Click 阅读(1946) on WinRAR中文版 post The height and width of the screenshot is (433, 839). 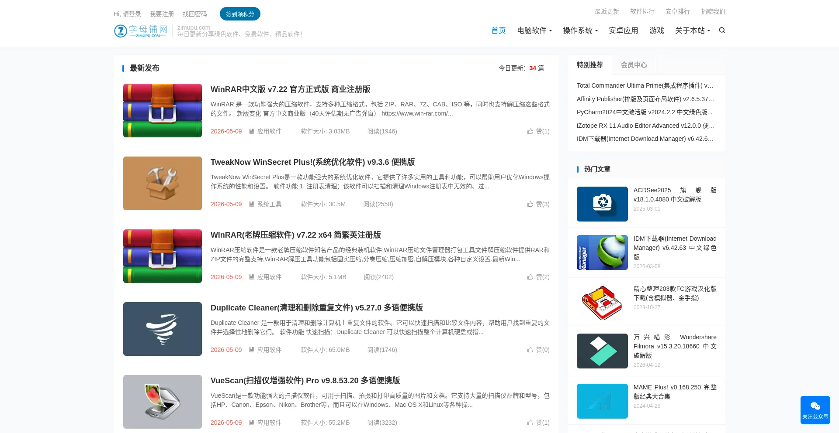[x=382, y=131]
